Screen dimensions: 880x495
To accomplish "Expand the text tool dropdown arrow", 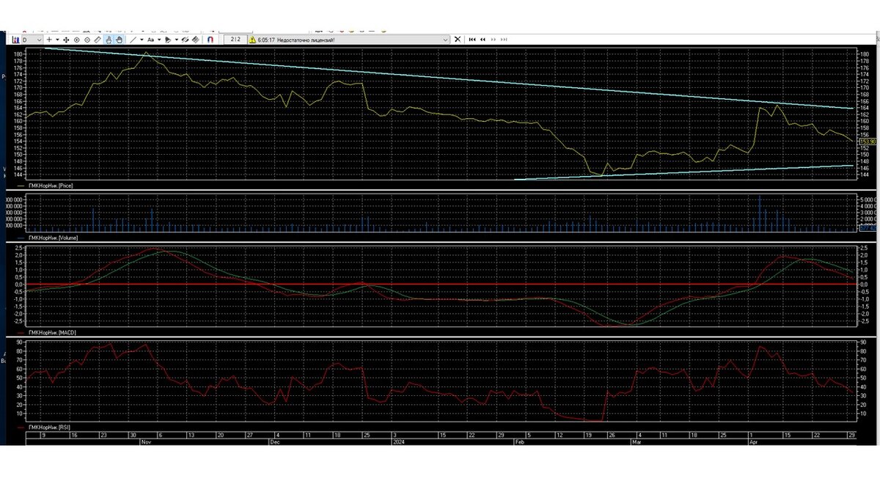I will [159, 40].
